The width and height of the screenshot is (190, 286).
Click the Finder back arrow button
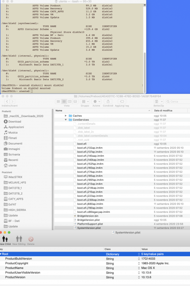[x=7, y=101]
